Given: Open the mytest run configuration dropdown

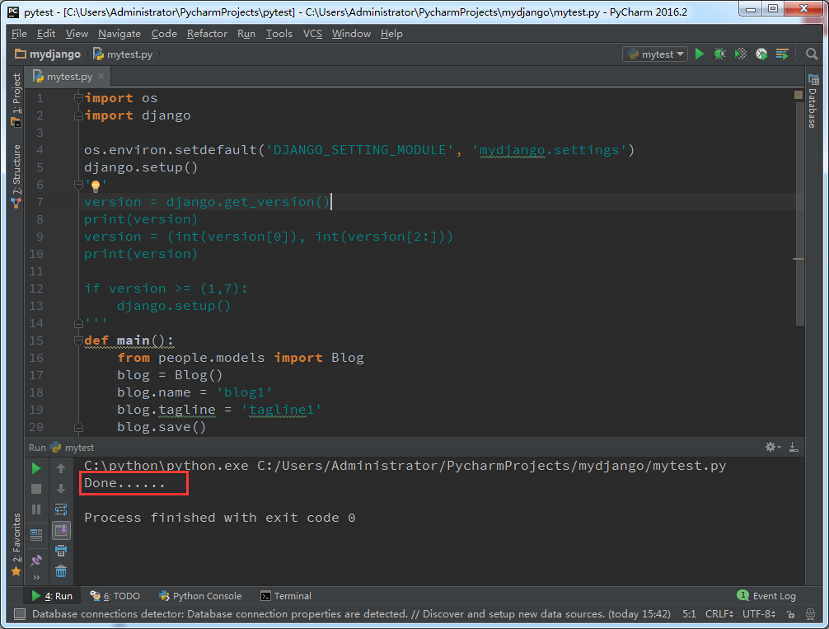Looking at the screenshot, I should tap(656, 54).
